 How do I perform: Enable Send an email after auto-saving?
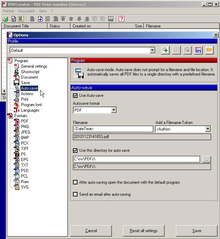[x=75, y=194]
